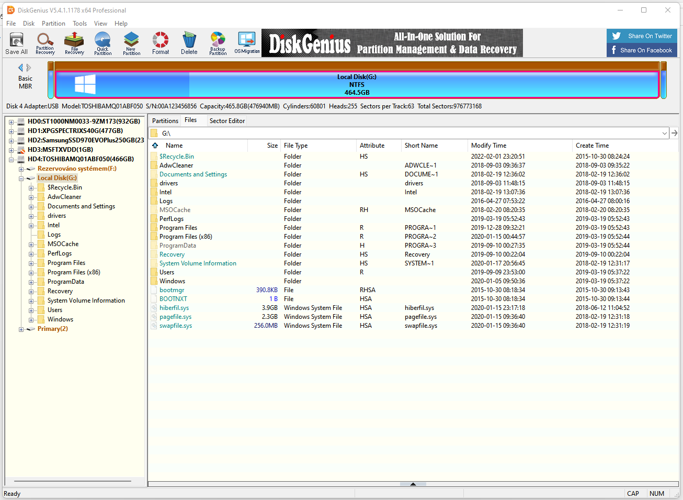Select the Quick Partition icon
This screenshot has width=683, height=500.
(103, 43)
